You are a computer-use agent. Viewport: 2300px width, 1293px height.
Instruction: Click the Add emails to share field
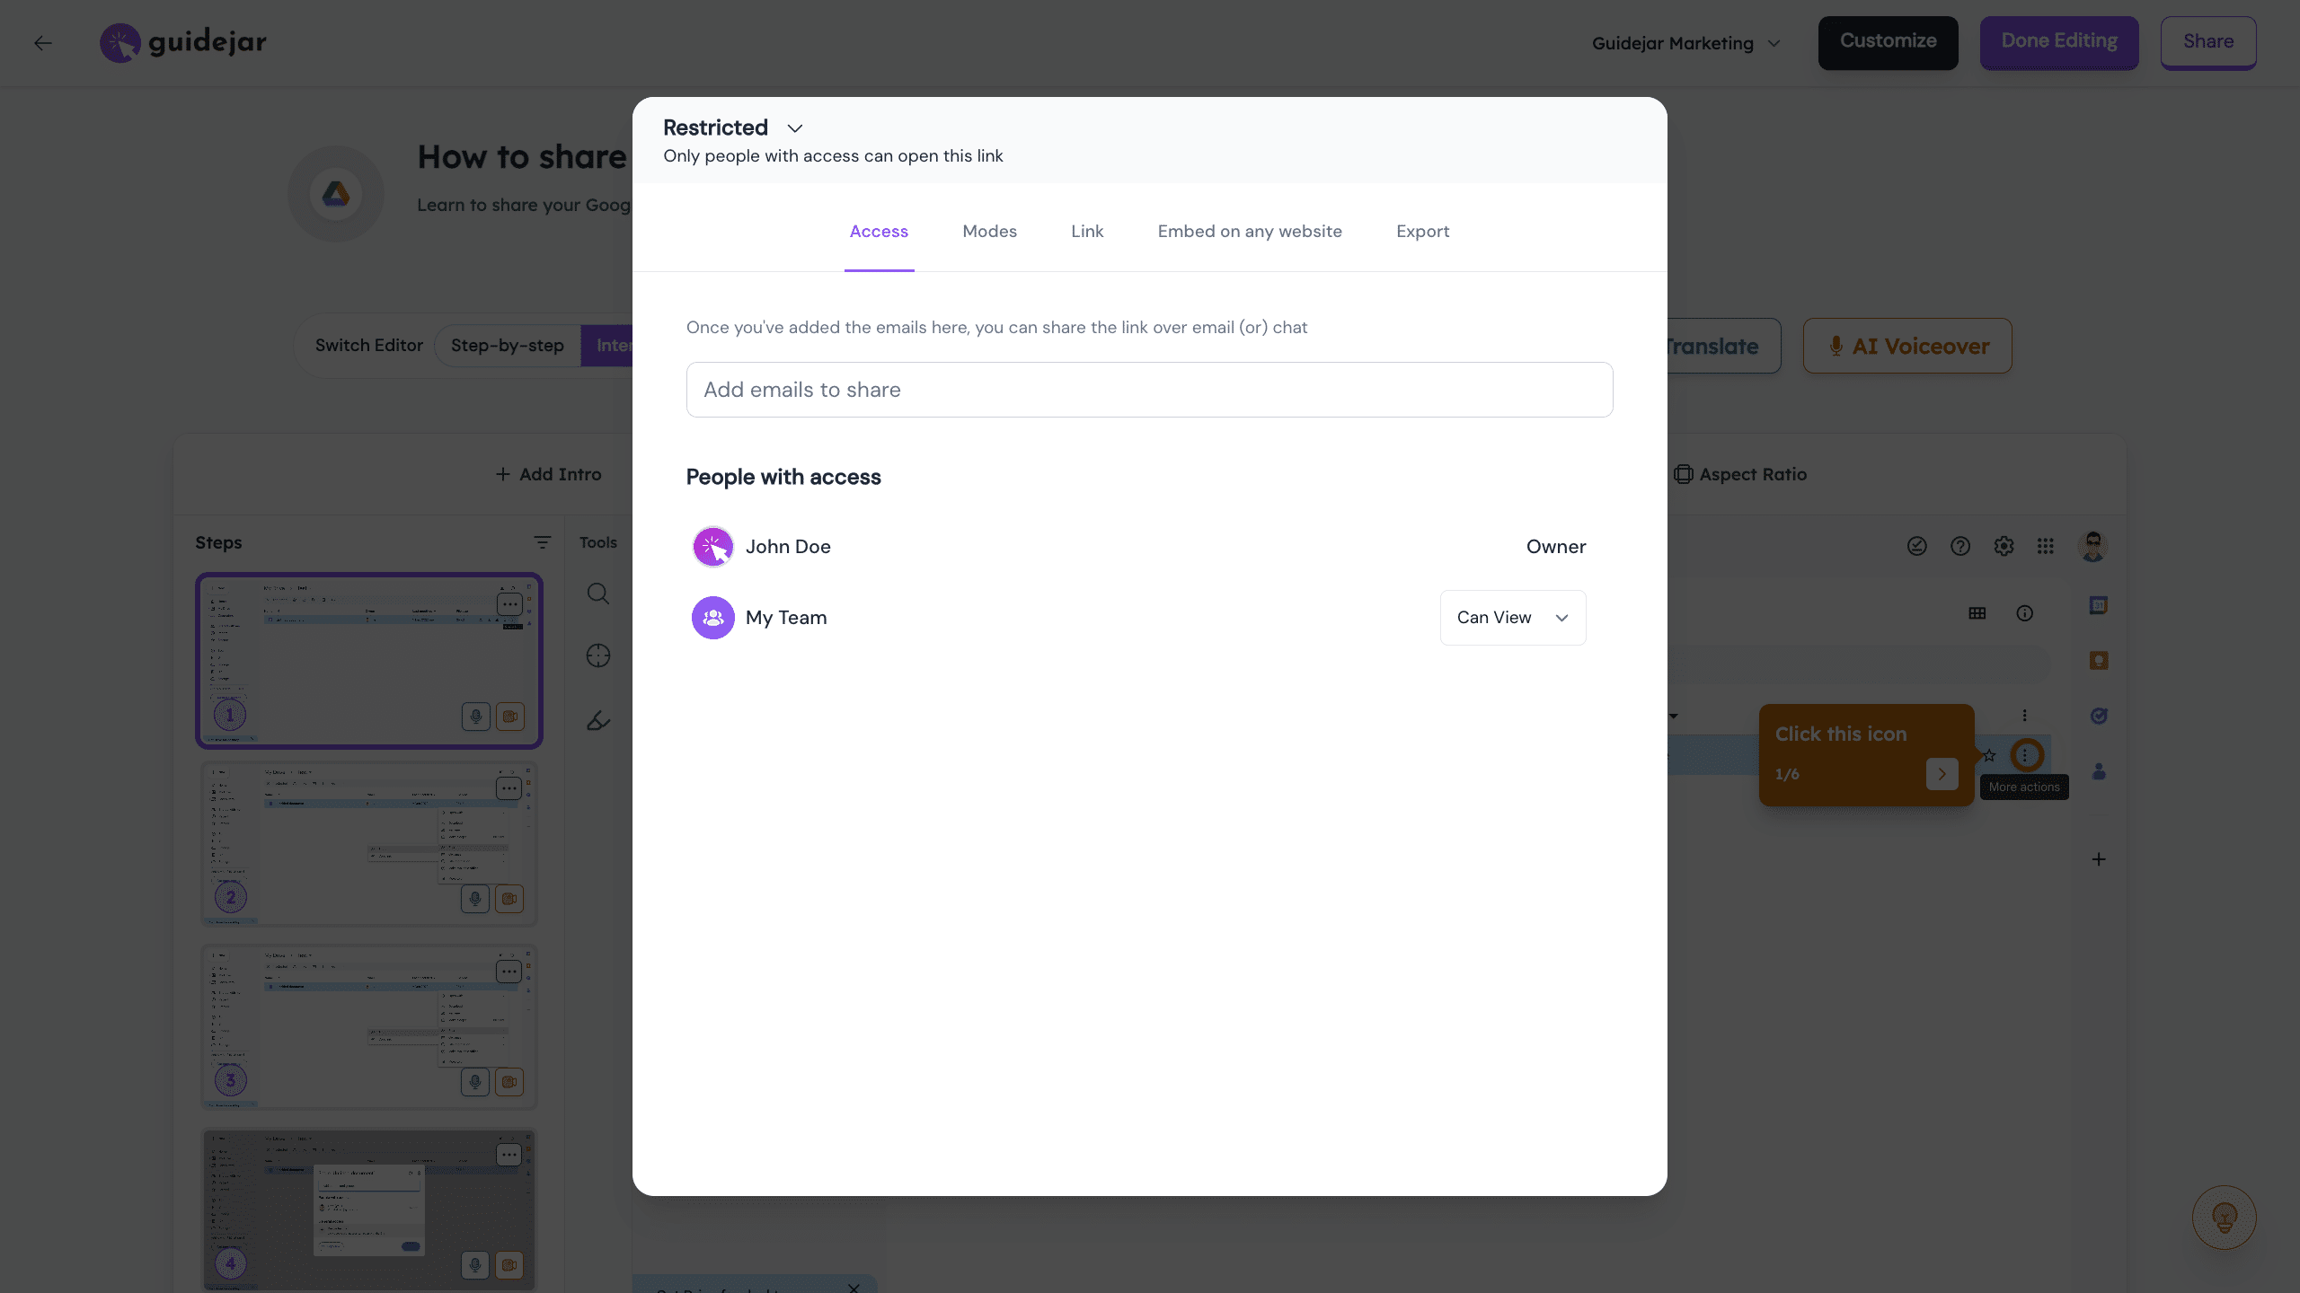tap(1149, 390)
